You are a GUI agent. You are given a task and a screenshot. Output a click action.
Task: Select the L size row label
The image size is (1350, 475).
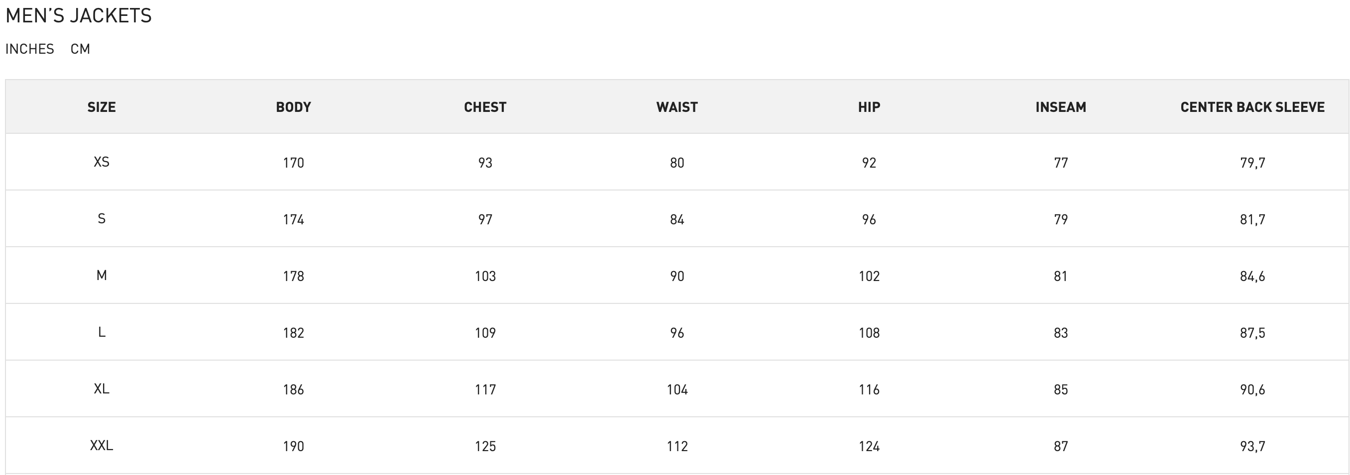102,332
